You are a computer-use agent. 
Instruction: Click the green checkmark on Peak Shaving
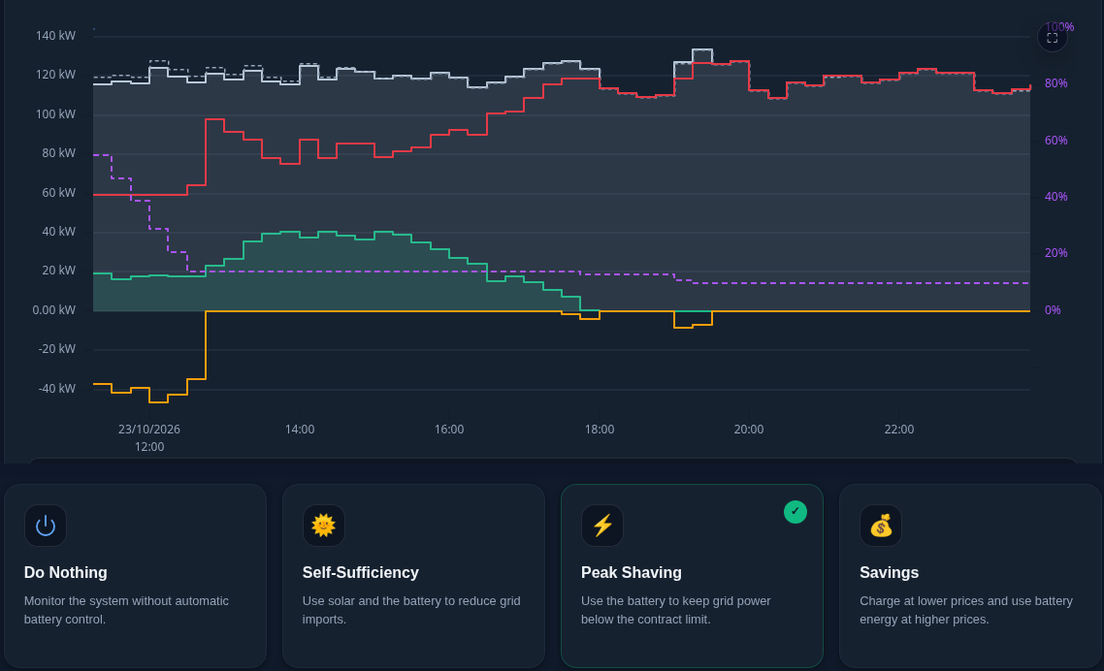pyautogui.click(x=796, y=512)
